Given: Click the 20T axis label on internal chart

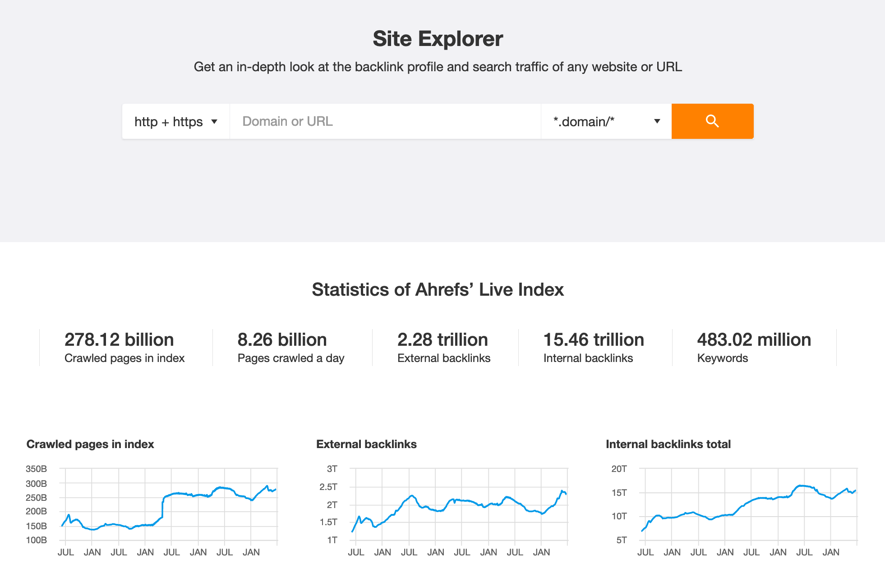Looking at the screenshot, I should (619, 469).
